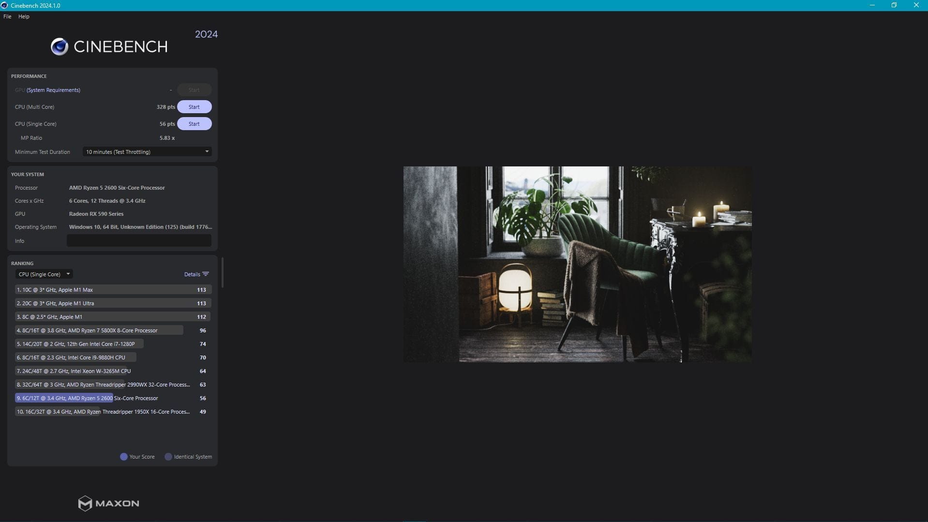Click the Maxon logo at the bottom

109,503
